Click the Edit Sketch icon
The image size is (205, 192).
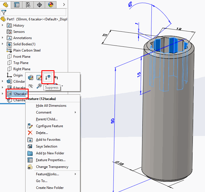coord(39,77)
